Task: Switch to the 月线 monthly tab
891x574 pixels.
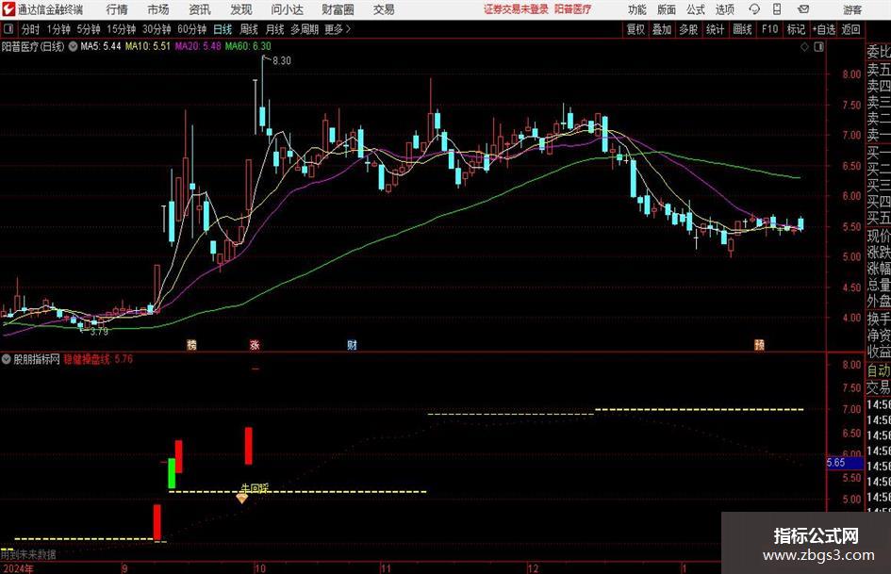Action: point(275,29)
